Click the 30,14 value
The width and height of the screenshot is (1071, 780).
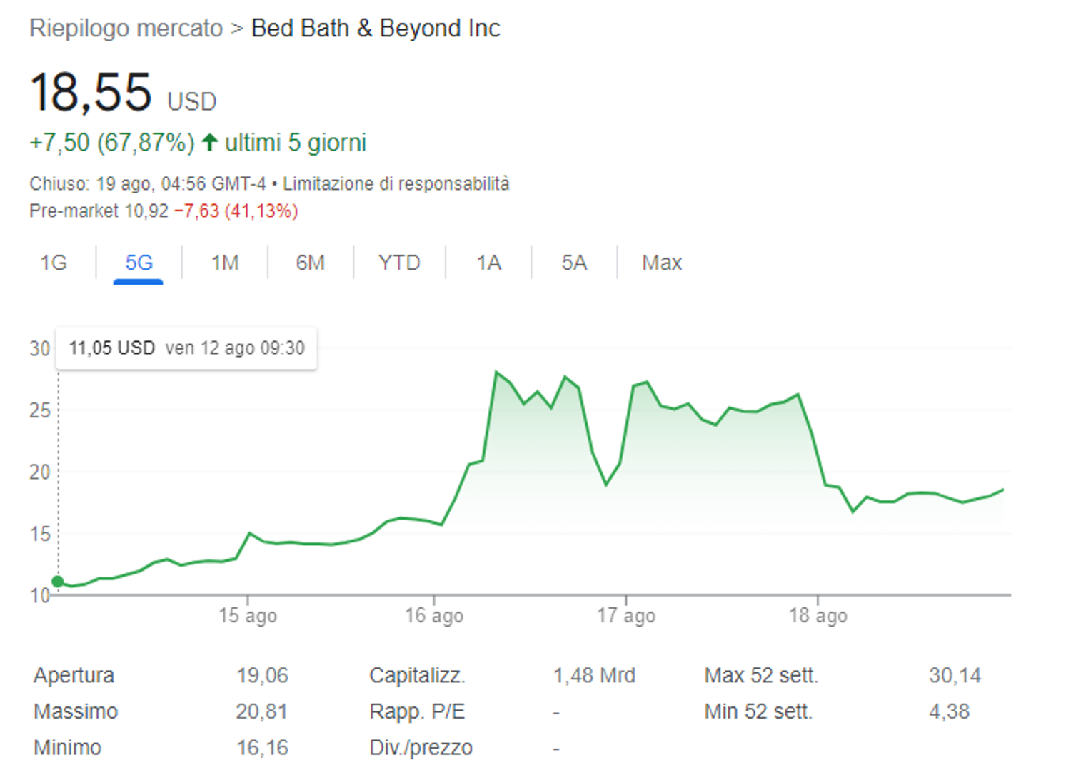(955, 675)
